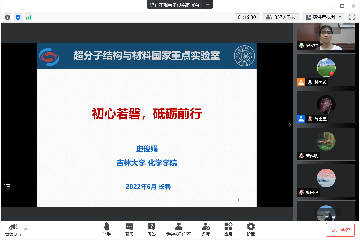The image size is (360, 240).
Task: Open the meeting info icon
Action: [8, 17]
